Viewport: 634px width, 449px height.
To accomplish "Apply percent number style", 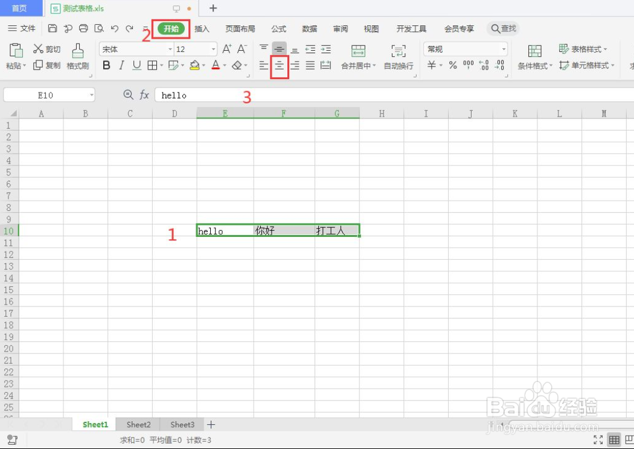I will tap(452, 65).
